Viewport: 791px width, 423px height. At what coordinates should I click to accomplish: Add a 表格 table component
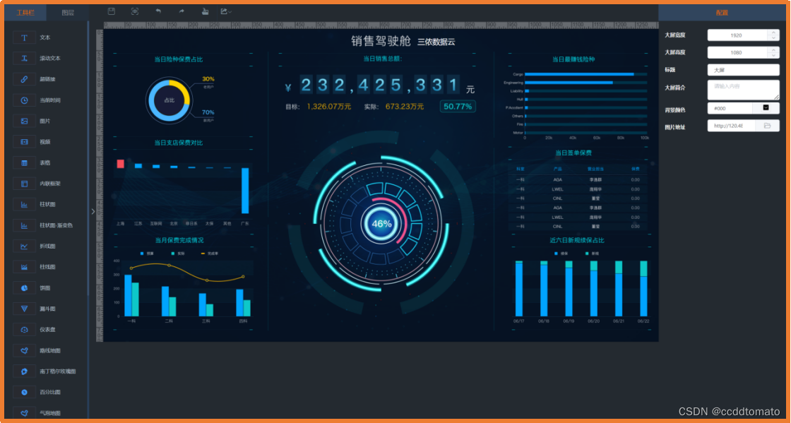click(x=24, y=163)
